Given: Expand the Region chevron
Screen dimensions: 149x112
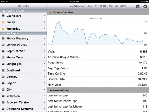Looking at the screenshot, I should click(x=44, y=83).
